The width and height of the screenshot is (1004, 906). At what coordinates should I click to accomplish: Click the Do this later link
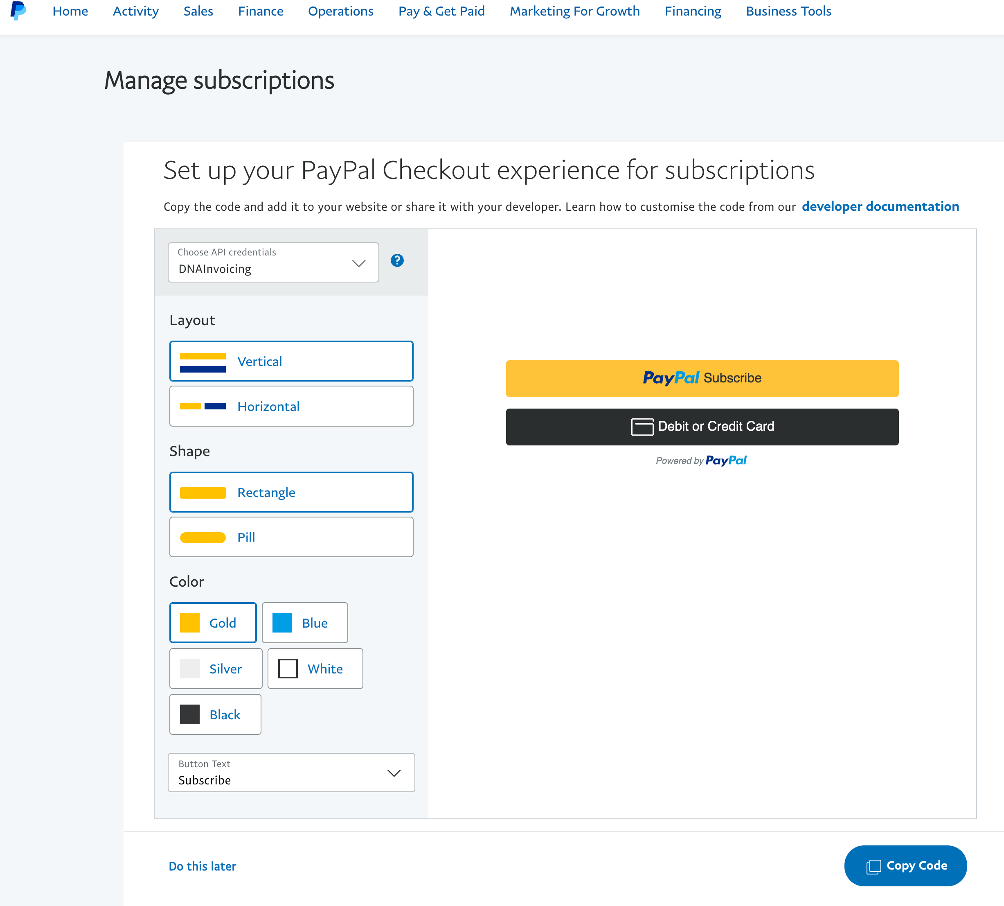pos(203,866)
